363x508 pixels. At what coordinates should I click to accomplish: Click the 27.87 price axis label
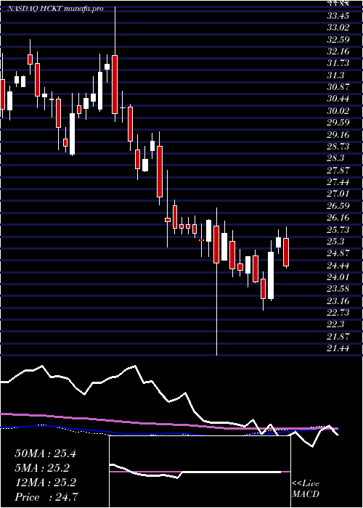(338, 170)
